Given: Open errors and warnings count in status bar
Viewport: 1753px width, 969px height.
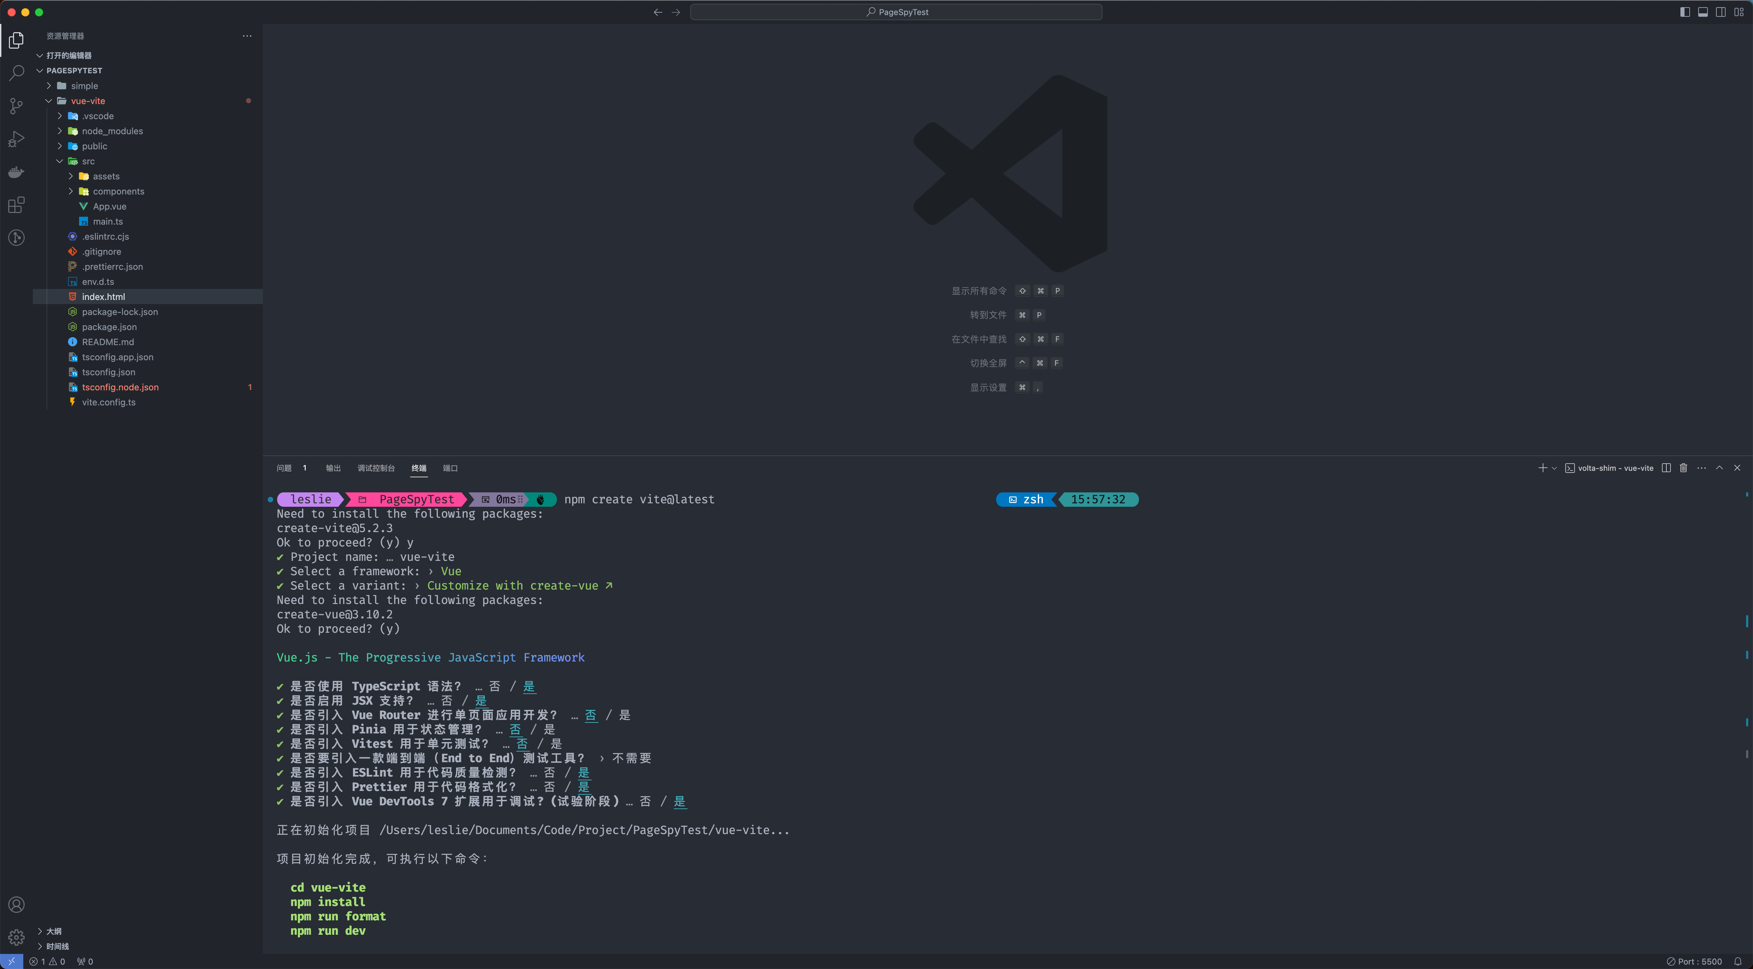Looking at the screenshot, I should click(x=47, y=961).
